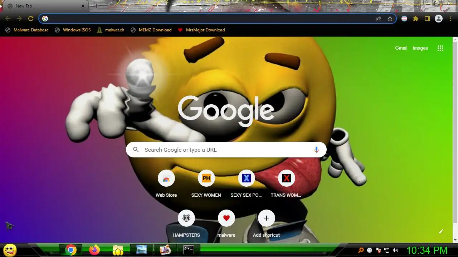
Task: Open the striped flag extension icon
Action: coord(404,19)
